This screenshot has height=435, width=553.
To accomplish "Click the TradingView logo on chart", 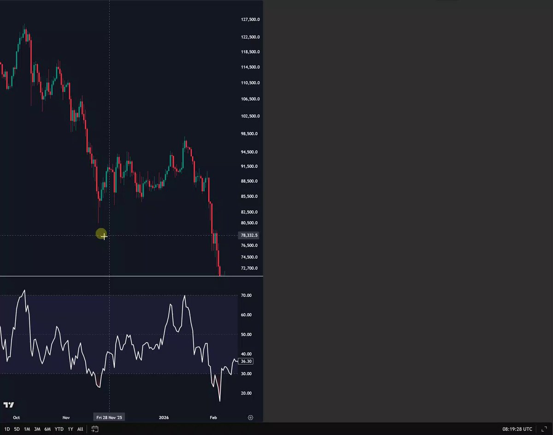I will 9,405.
